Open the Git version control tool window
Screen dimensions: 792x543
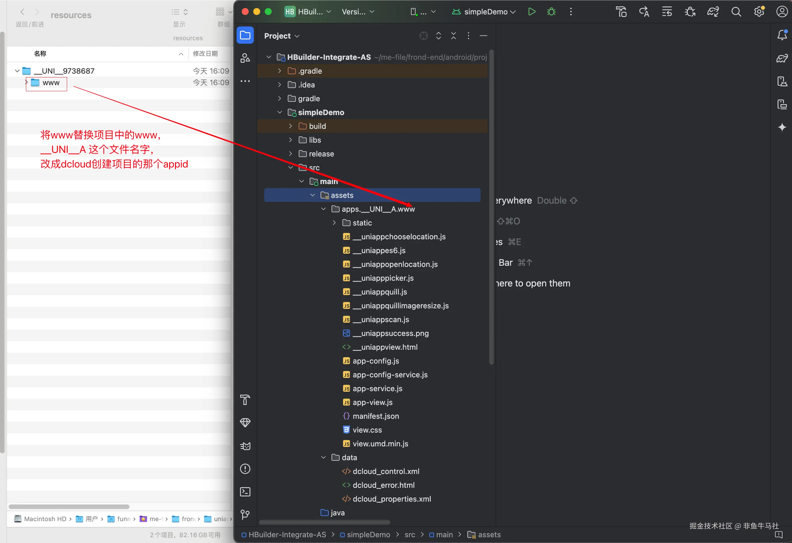click(245, 514)
